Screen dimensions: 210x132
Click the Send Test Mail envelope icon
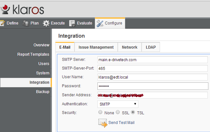[103, 123]
